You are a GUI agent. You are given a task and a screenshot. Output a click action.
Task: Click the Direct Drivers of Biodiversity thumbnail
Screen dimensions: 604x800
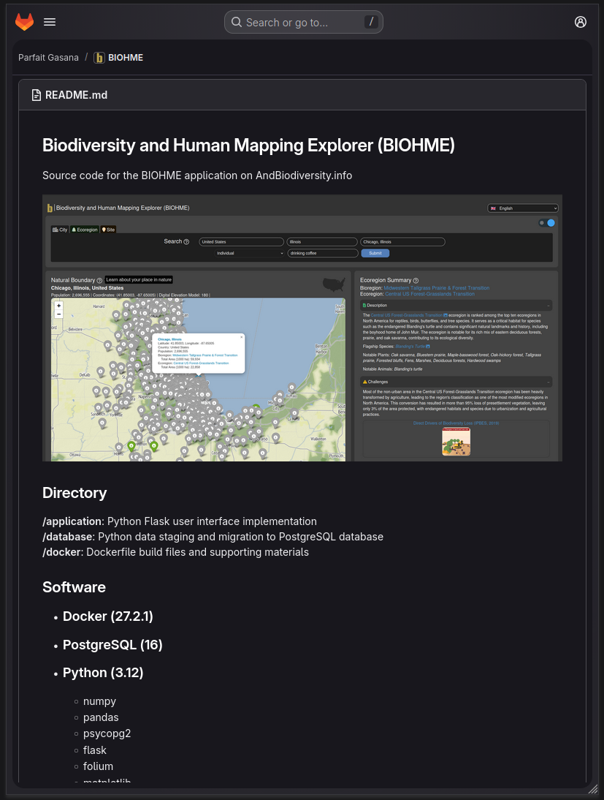point(456,441)
